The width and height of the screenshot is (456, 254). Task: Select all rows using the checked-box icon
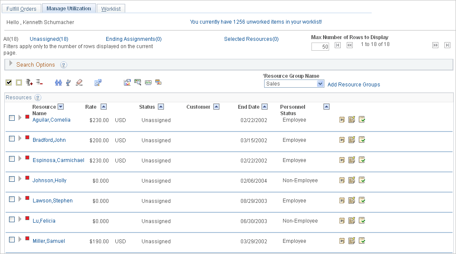point(9,82)
